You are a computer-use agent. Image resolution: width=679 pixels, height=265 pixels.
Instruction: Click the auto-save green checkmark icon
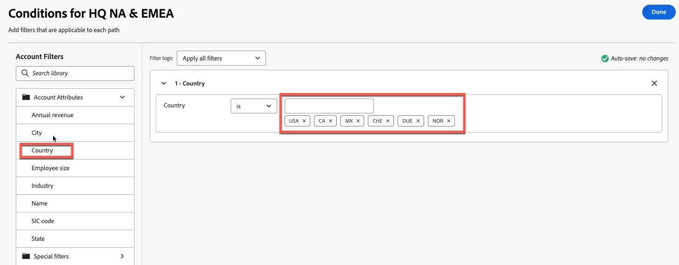coord(605,59)
